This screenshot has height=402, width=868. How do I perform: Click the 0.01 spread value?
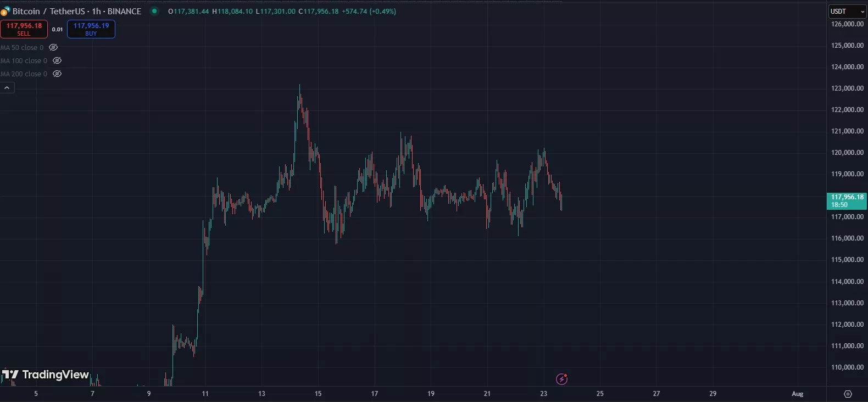57,30
